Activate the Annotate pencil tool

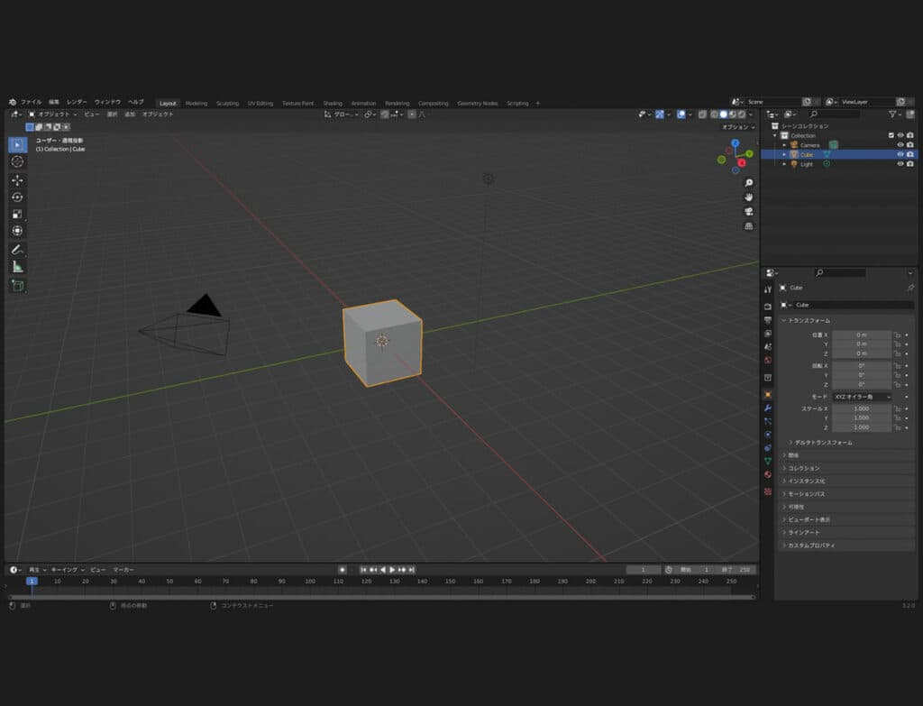coord(17,250)
